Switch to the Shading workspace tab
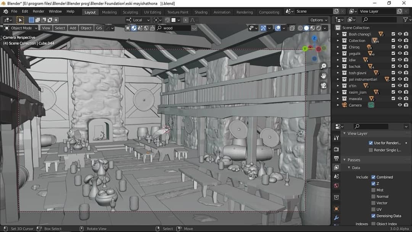Image resolution: width=412 pixels, height=232 pixels. [x=201, y=12]
